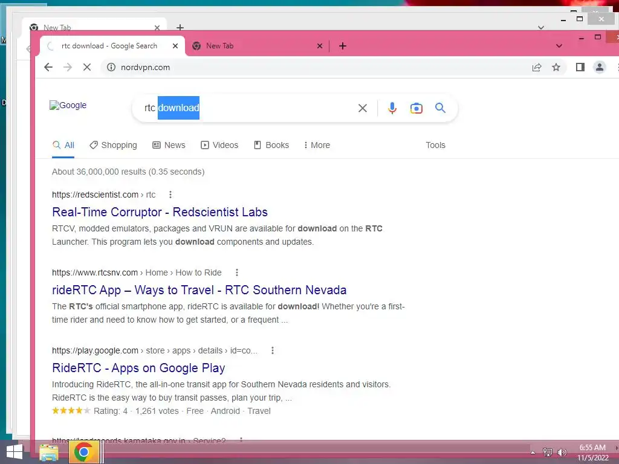Click the forward navigation arrow
The width and height of the screenshot is (619, 464).
coord(68,67)
